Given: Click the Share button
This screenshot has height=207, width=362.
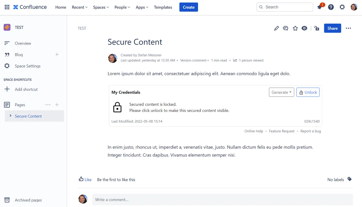Looking at the screenshot, I should (x=332, y=28).
